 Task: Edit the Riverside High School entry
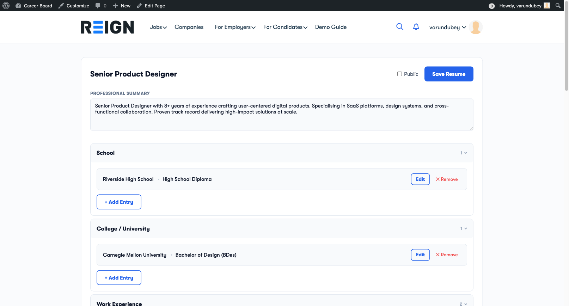pyautogui.click(x=420, y=179)
